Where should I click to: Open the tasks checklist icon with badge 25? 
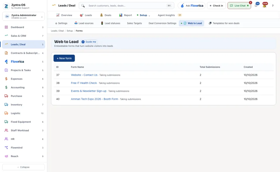[256, 6]
